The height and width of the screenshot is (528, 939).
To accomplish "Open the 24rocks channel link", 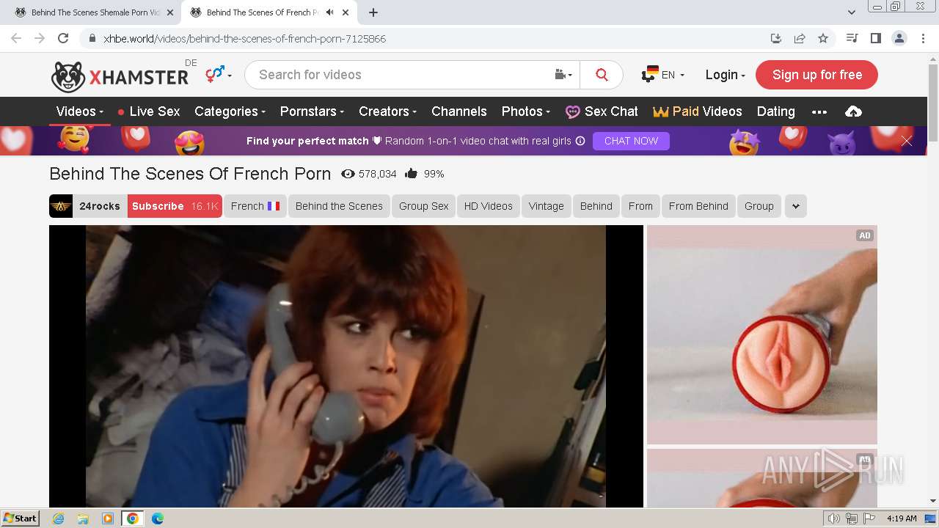I will (x=99, y=206).
